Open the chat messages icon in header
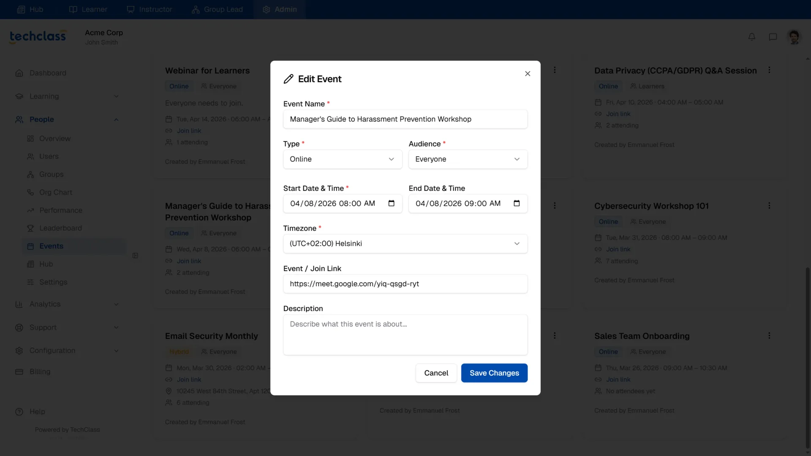The image size is (811, 456). pos(773,37)
